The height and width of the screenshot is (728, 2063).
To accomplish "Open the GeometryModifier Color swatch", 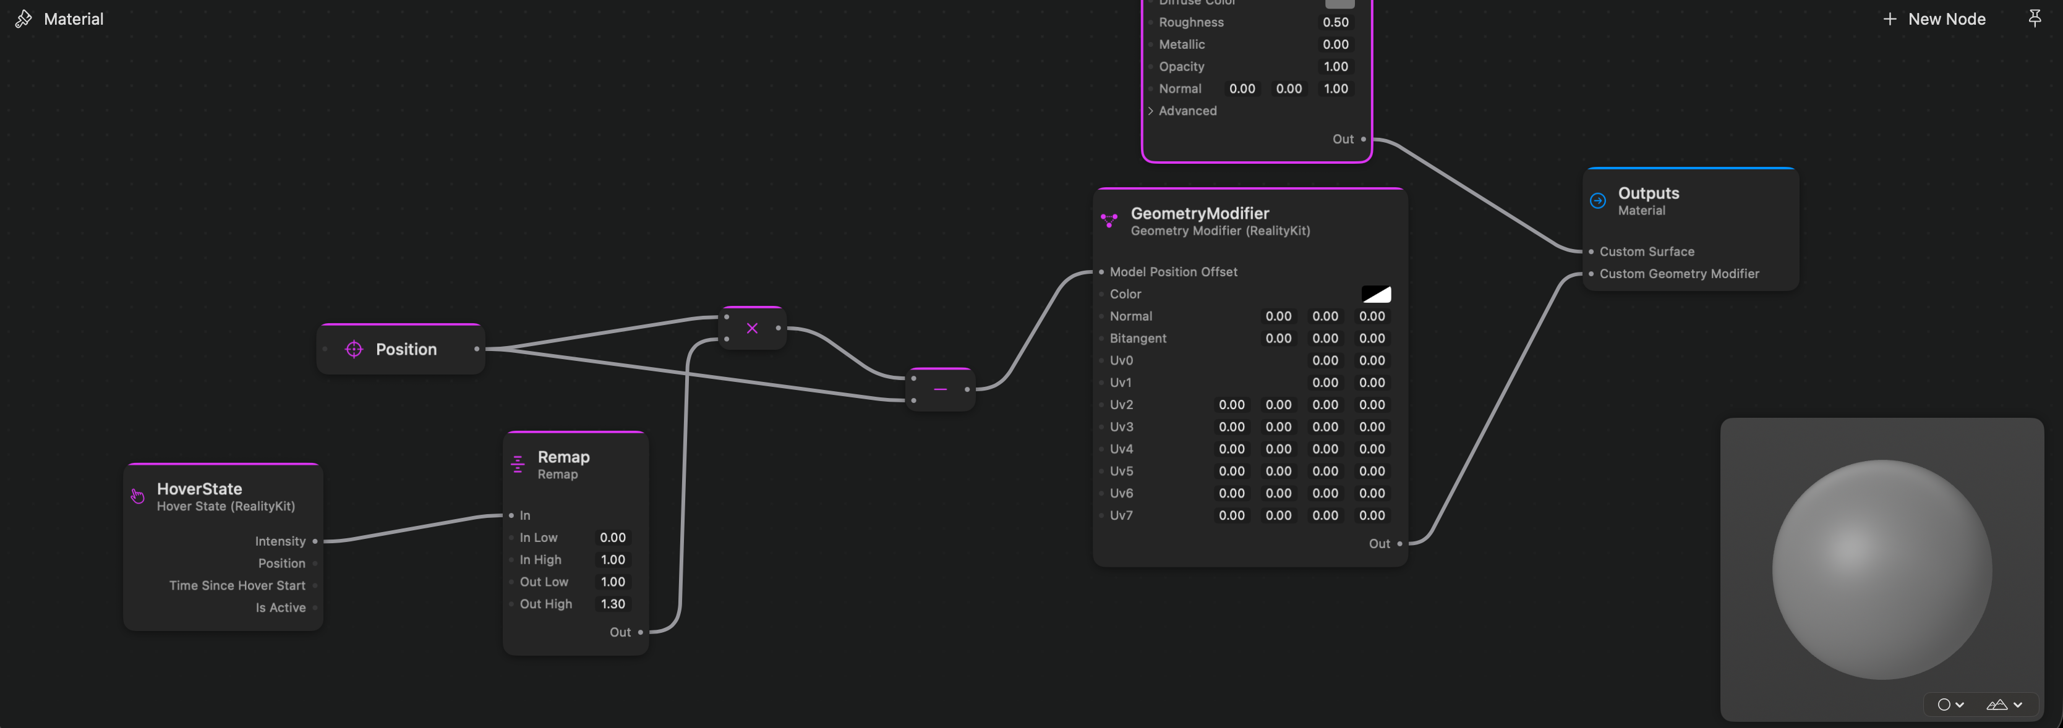I will pyautogui.click(x=1375, y=294).
